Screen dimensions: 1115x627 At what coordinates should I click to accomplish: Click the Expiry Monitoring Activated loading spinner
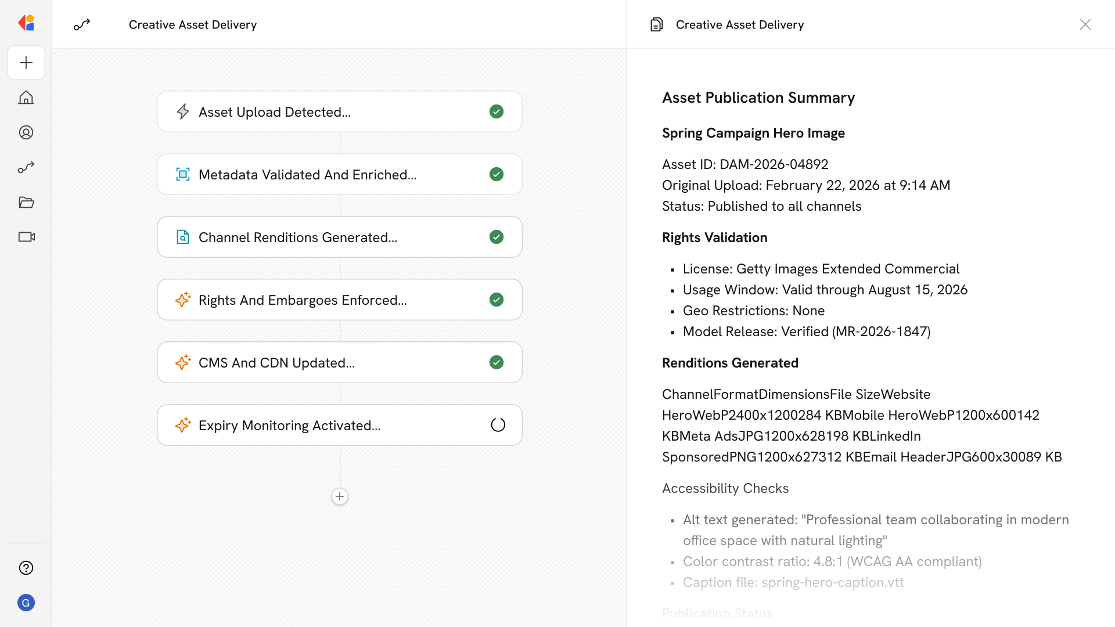coord(498,425)
